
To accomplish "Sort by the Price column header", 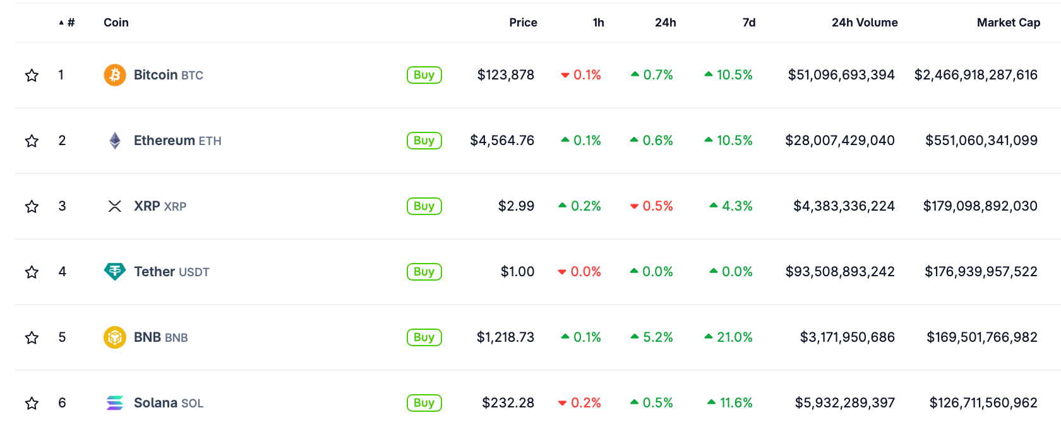I will [523, 23].
